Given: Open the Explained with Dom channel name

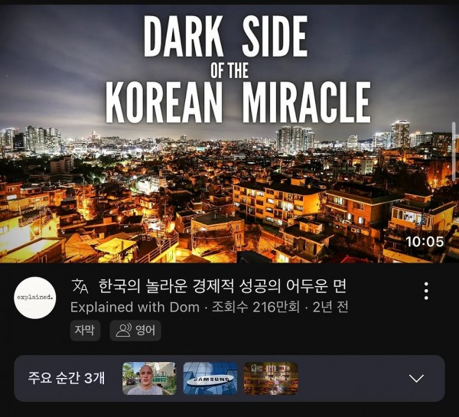Looking at the screenshot, I should 135,307.
